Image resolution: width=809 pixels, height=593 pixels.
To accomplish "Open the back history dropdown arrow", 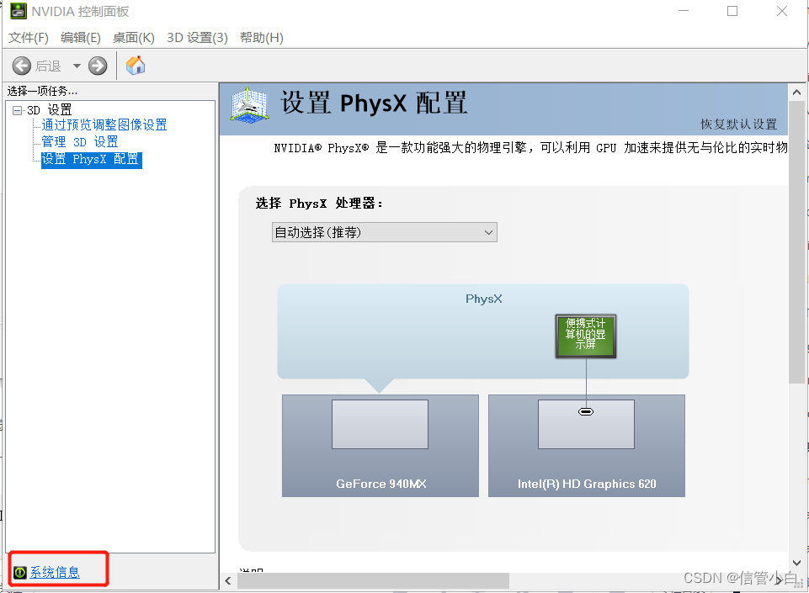I will 77,66.
